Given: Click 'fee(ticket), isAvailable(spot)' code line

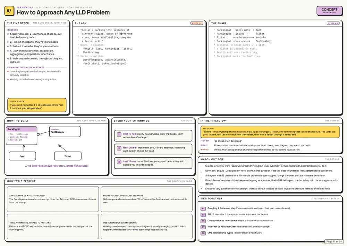Looking at the screenshot, I should [x=105, y=64].
